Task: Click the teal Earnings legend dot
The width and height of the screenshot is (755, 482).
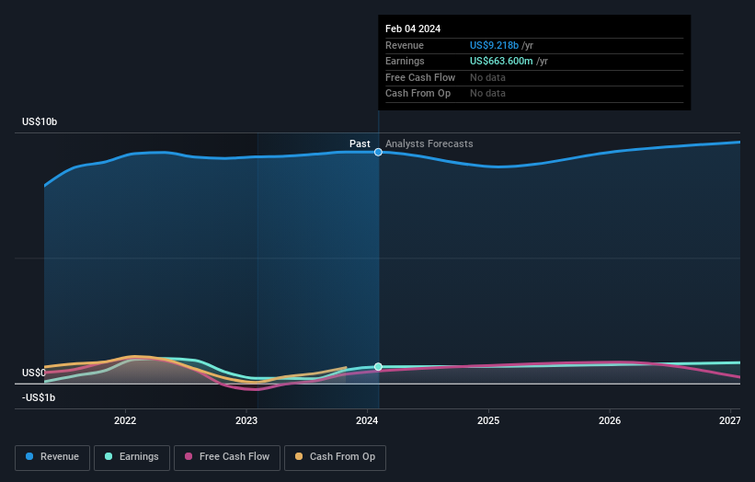Action: click(109, 456)
